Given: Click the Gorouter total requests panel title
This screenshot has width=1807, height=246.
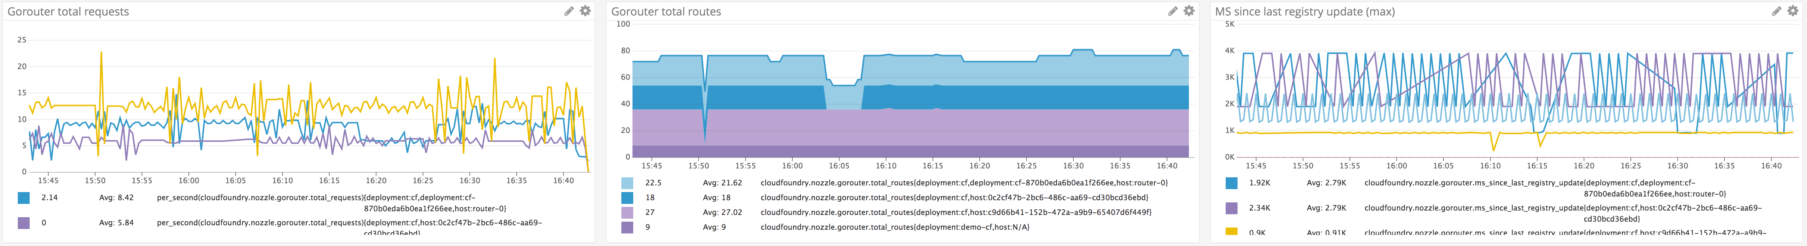Looking at the screenshot, I should tap(68, 12).
